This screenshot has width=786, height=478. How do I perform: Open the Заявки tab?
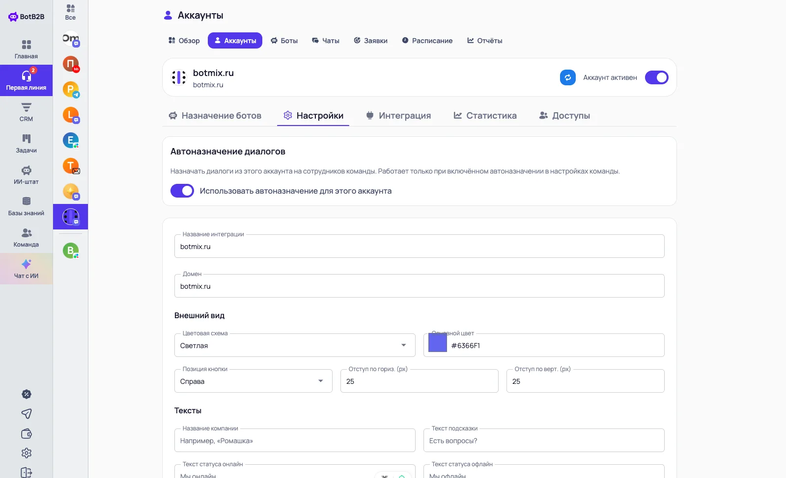click(x=371, y=41)
